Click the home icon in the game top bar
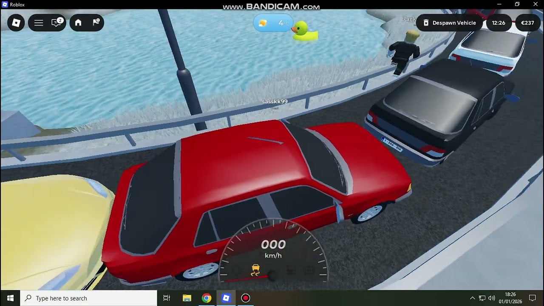 coord(78,23)
